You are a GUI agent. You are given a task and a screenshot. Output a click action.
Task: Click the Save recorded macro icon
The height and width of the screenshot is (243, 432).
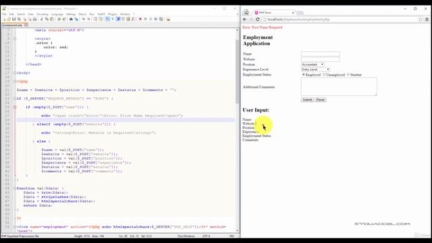point(161,19)
